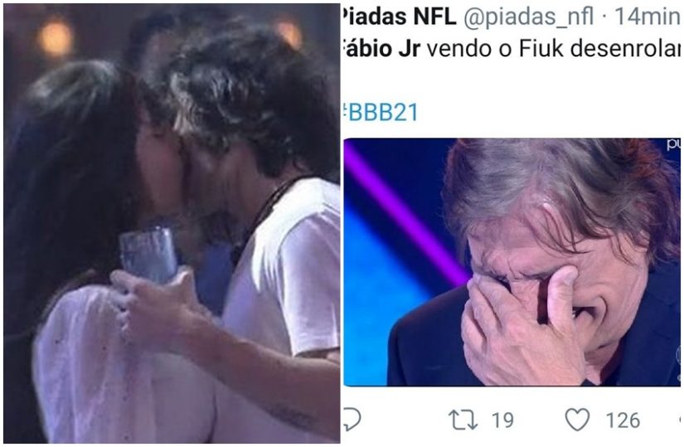Image resolution: width=684 pixels, height=447 pixels.
Task: Open the tweet image of man covering face
Action: (x=512, y=262)
